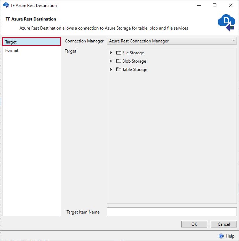Focus the Target Item Name field
This screenshot has width=239, height=241.
coord(172,212)
